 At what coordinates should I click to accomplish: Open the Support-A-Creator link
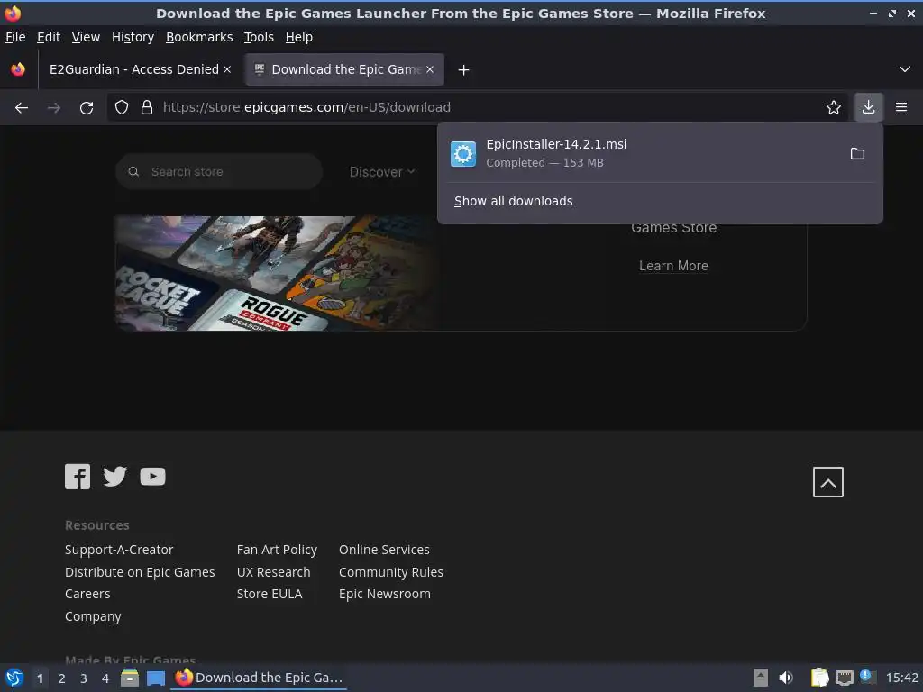[119, 550]
